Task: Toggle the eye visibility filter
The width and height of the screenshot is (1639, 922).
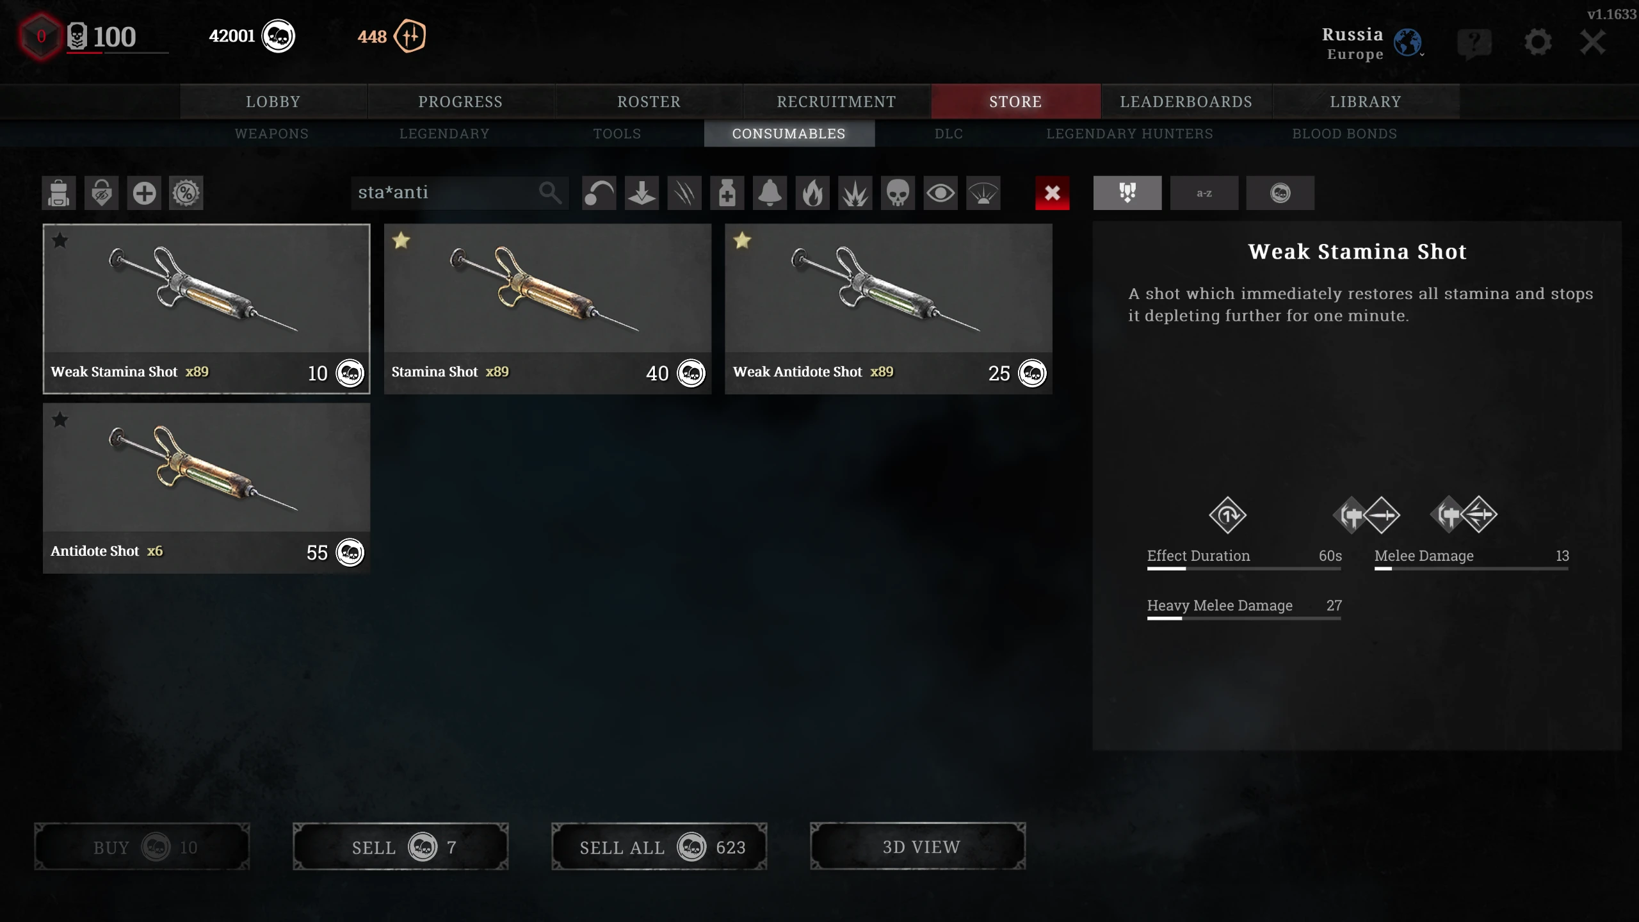Action: click(x=941, y=193)
